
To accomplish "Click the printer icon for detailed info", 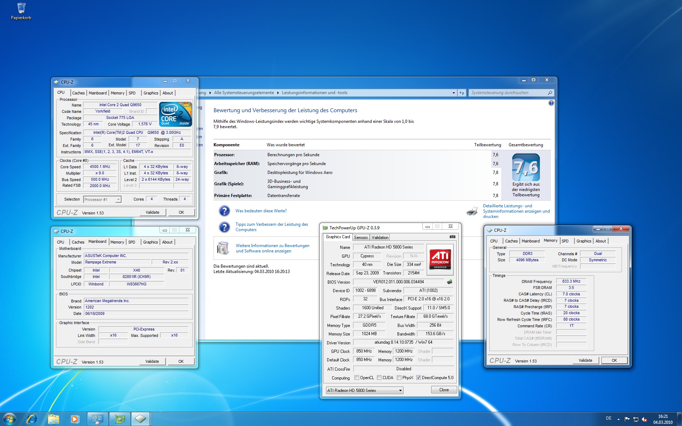I will tap(472, 211).
